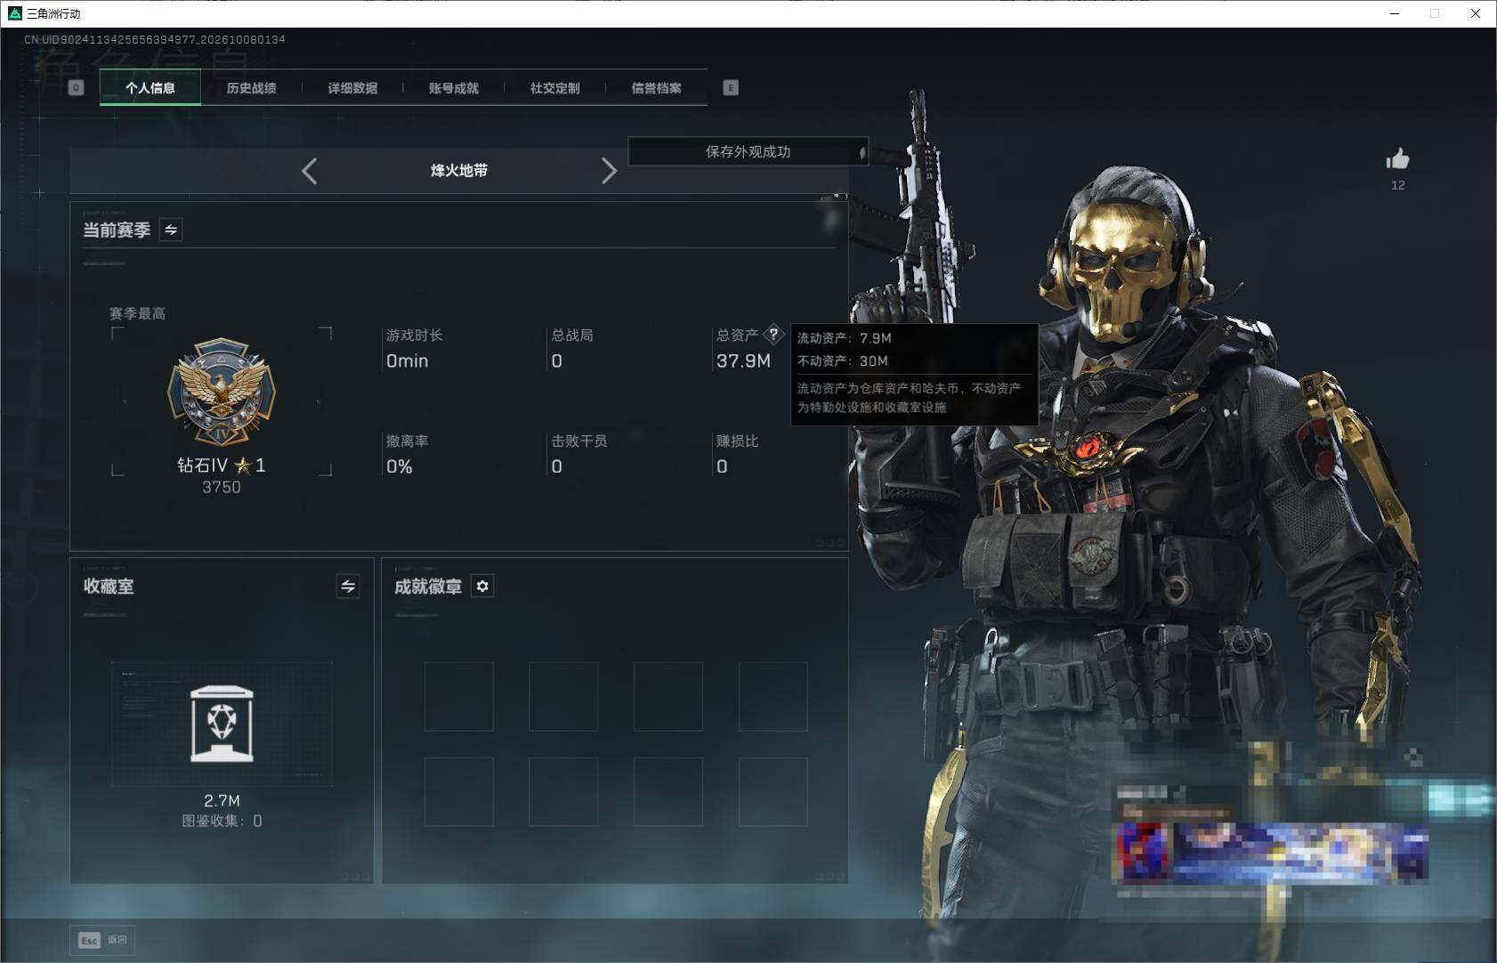Open the 收藏室 display case icon
The height and width of the screenshot is (963, 1497).
222,724
